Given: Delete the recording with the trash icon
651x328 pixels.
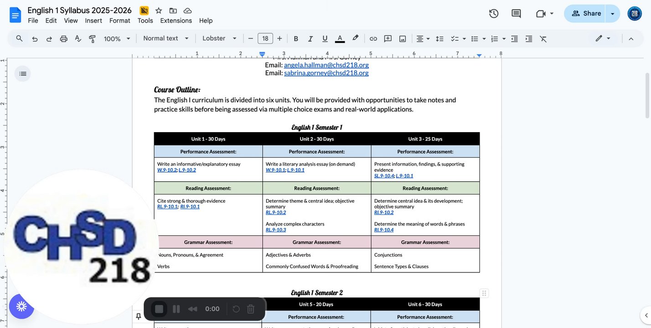Looking at the screenshot, I should [x=251, y=309].
